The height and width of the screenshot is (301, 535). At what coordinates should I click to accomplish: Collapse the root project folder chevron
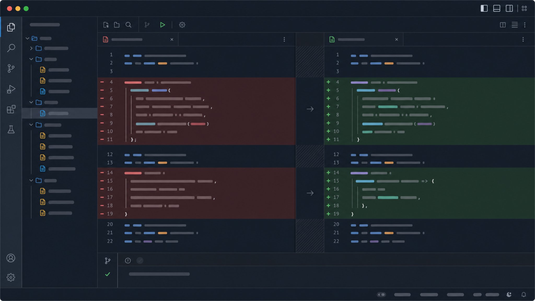click(27, 38)
